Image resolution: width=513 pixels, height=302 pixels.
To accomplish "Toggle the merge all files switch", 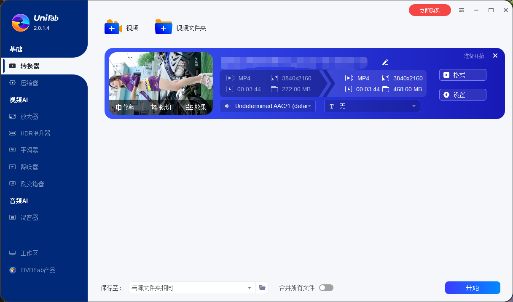I will tap(326, 288).
